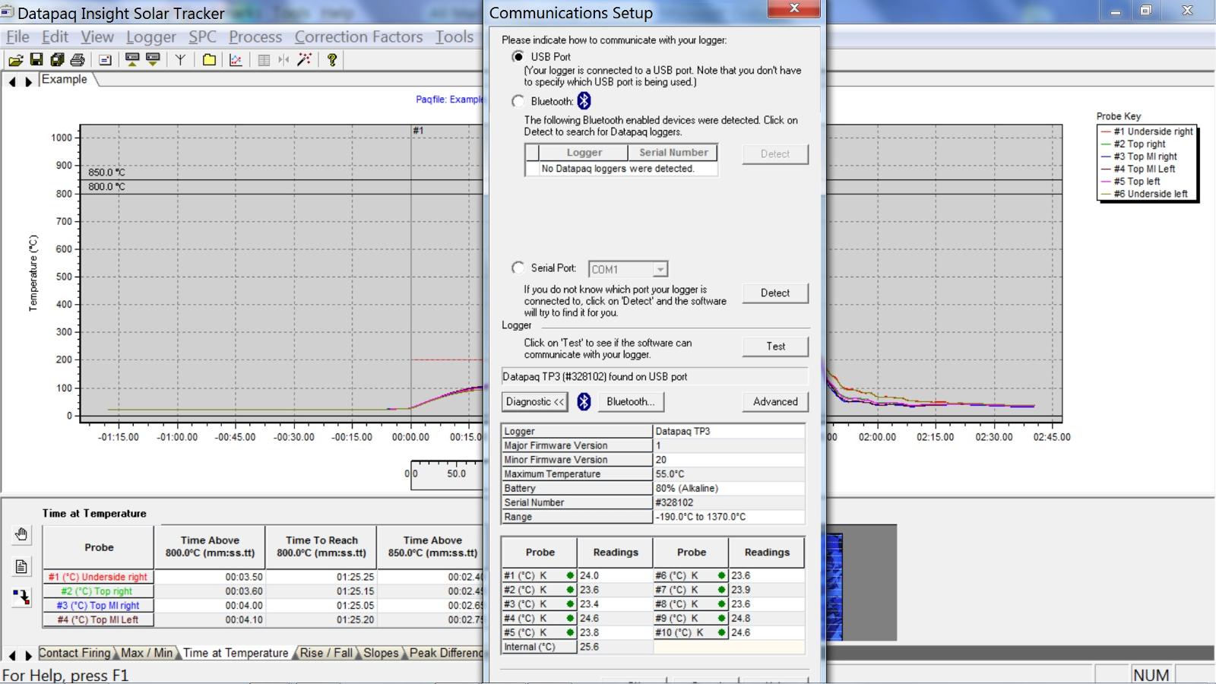Click the Bluetooth icon next to Diagnostic button

coord(584,402)
